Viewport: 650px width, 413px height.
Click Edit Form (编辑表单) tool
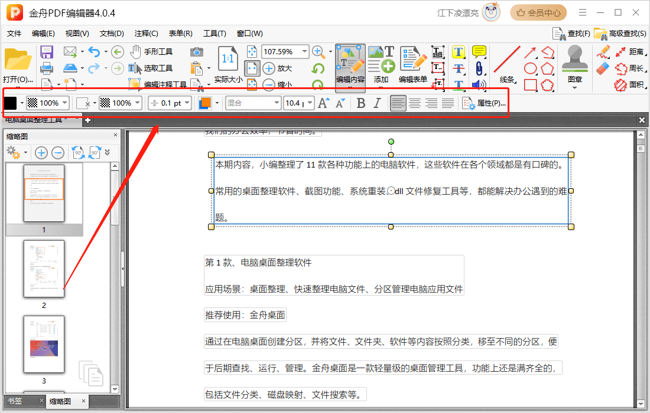(413, 65)
